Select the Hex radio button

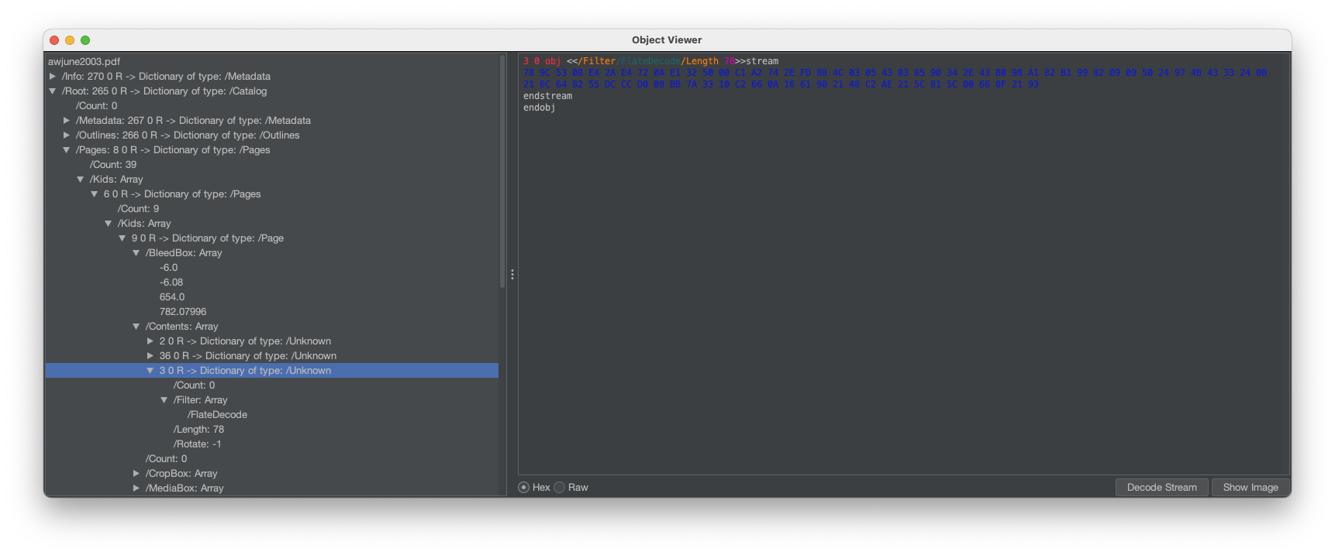tap(524, 488)
